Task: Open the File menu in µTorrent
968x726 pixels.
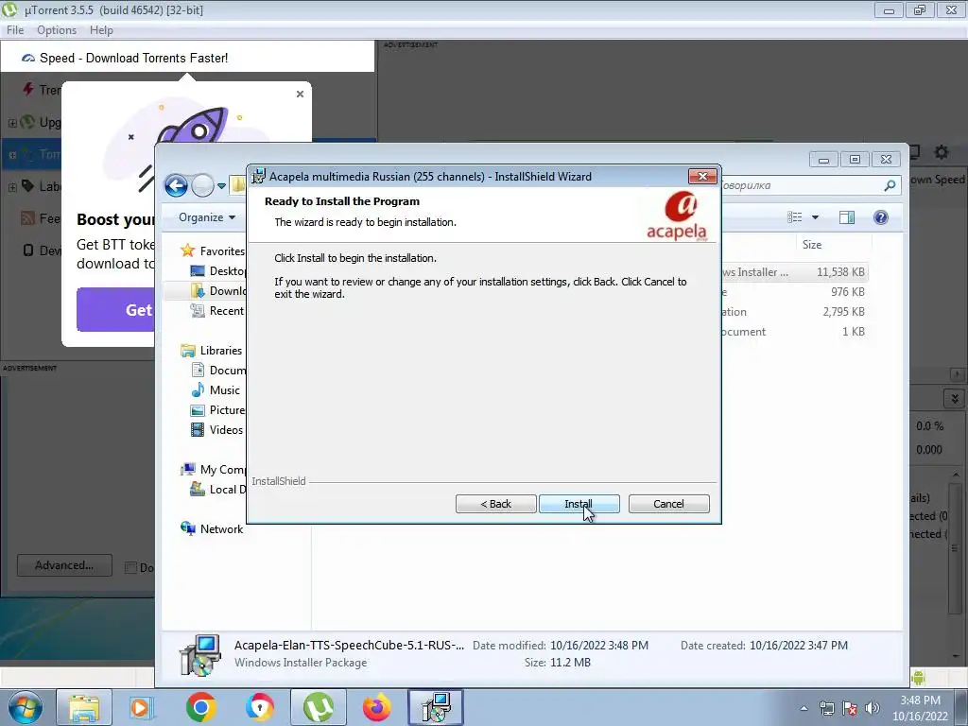Action: coord(15,30)
